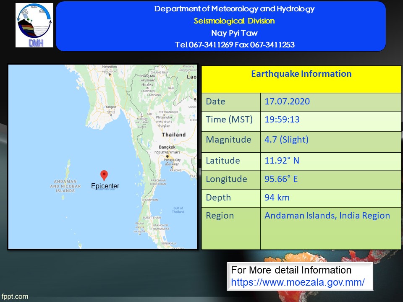Click the "Yangon" city label on map
The image size is (403, 302).
[x=111, y=107]
